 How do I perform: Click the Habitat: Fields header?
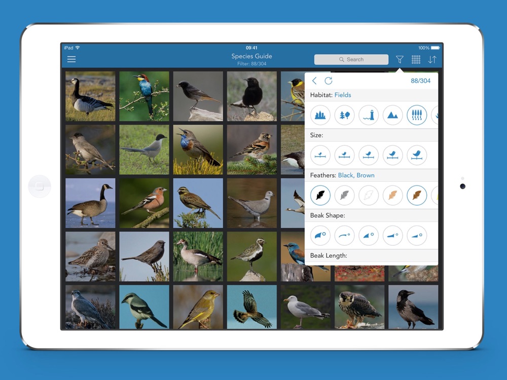pos(371,95)
